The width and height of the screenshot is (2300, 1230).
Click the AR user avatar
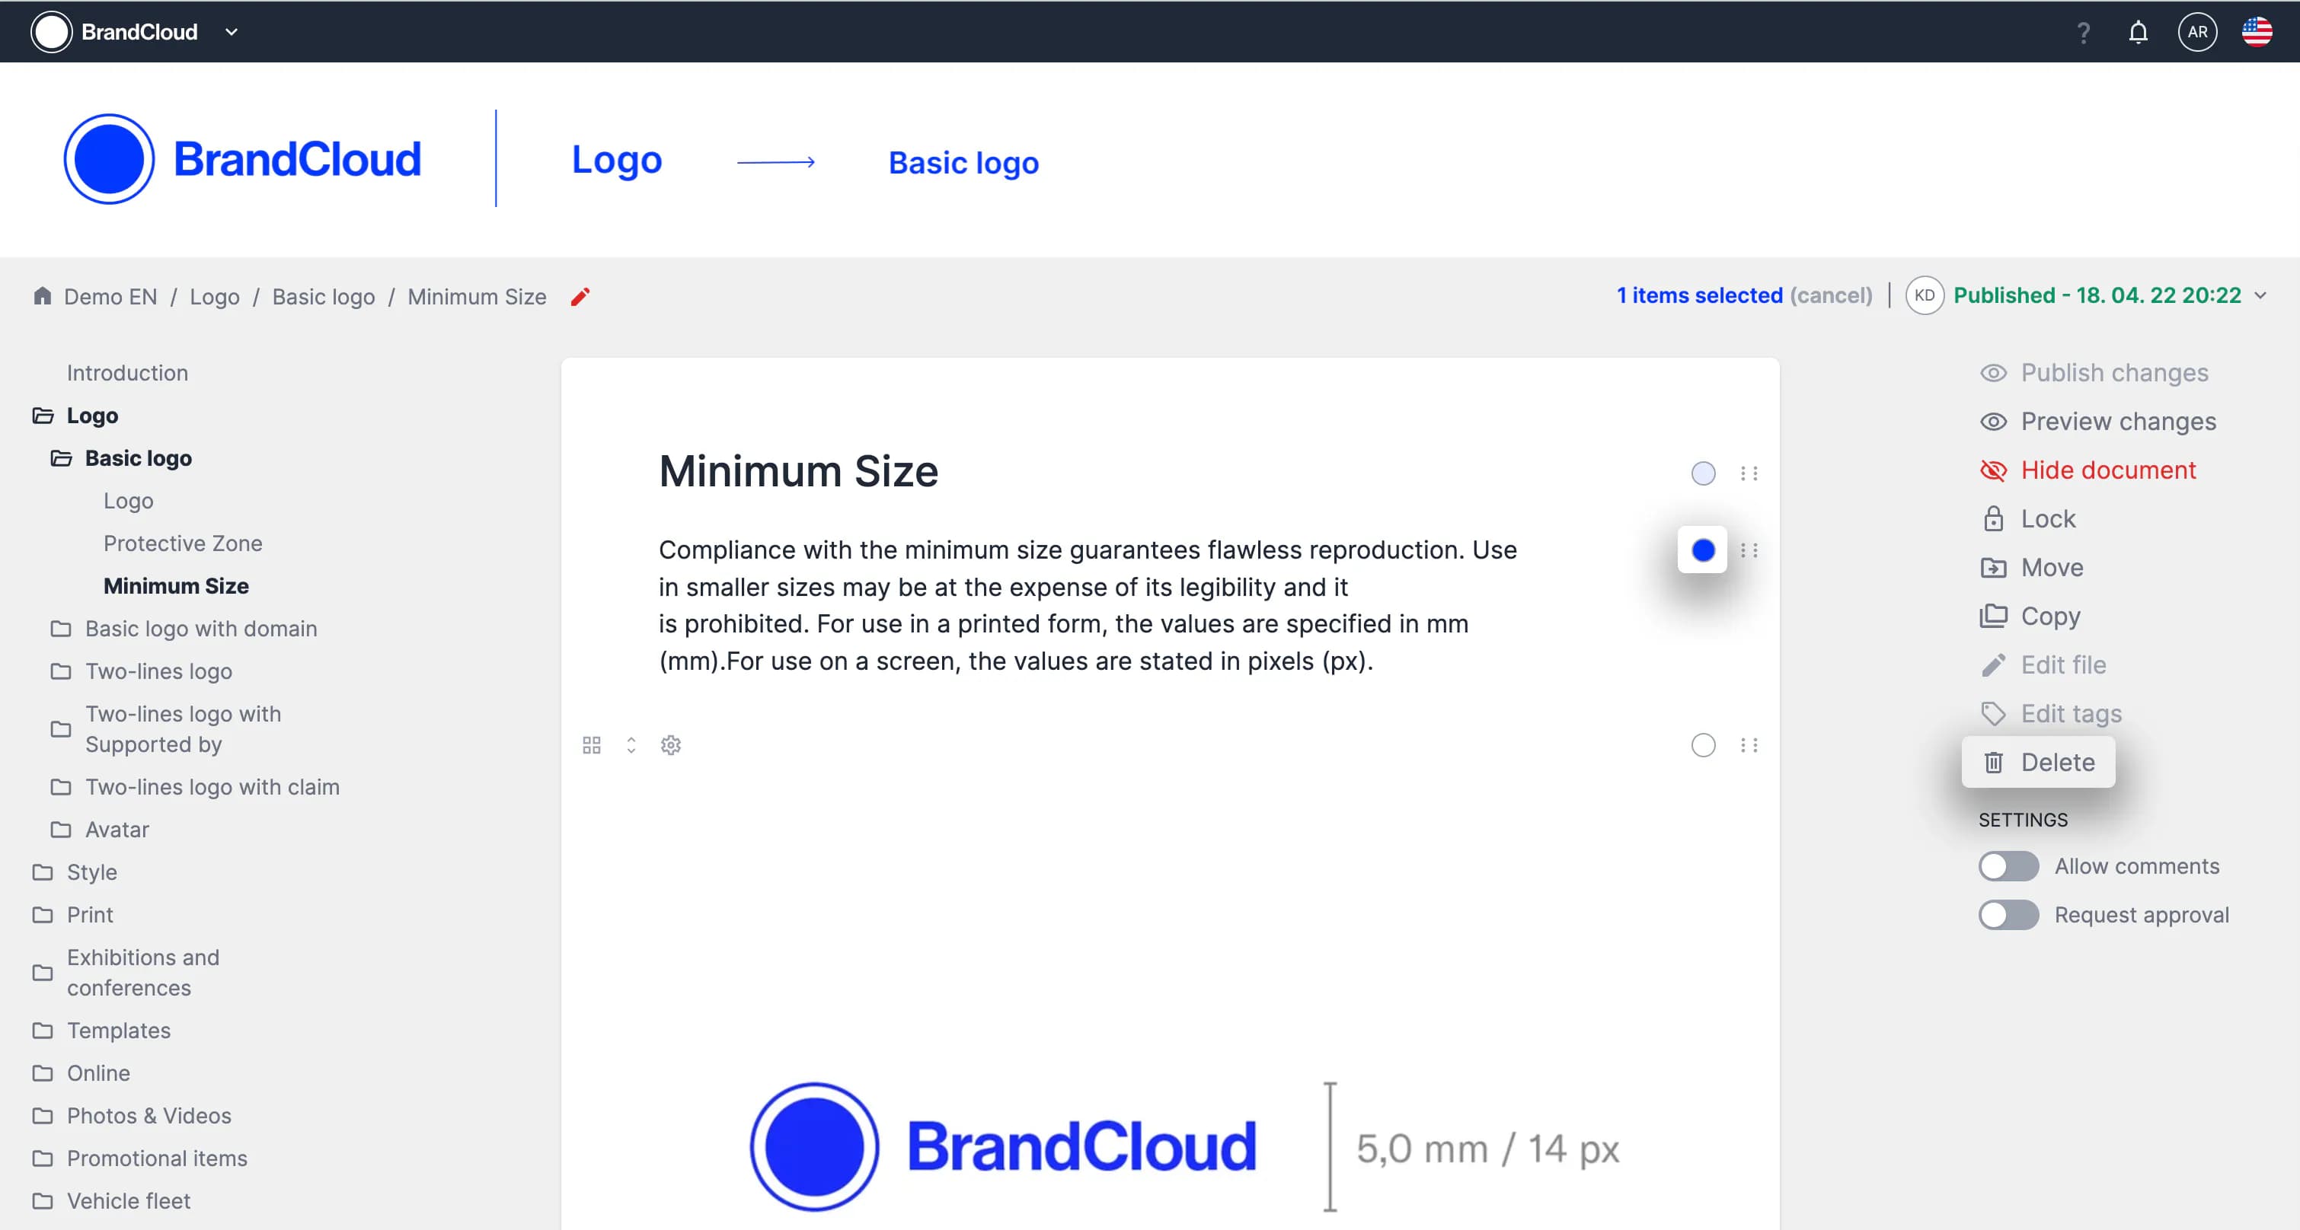click(x=2197, y=32)
